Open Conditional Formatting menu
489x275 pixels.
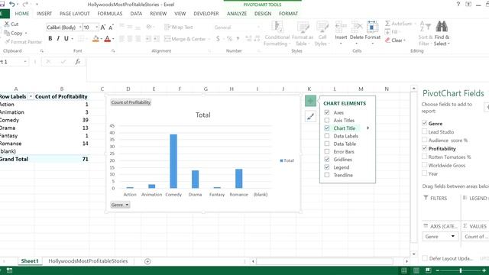coord(277,34)
